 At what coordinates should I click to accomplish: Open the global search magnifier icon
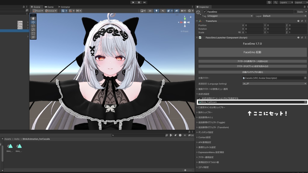[x=276, y=2]
